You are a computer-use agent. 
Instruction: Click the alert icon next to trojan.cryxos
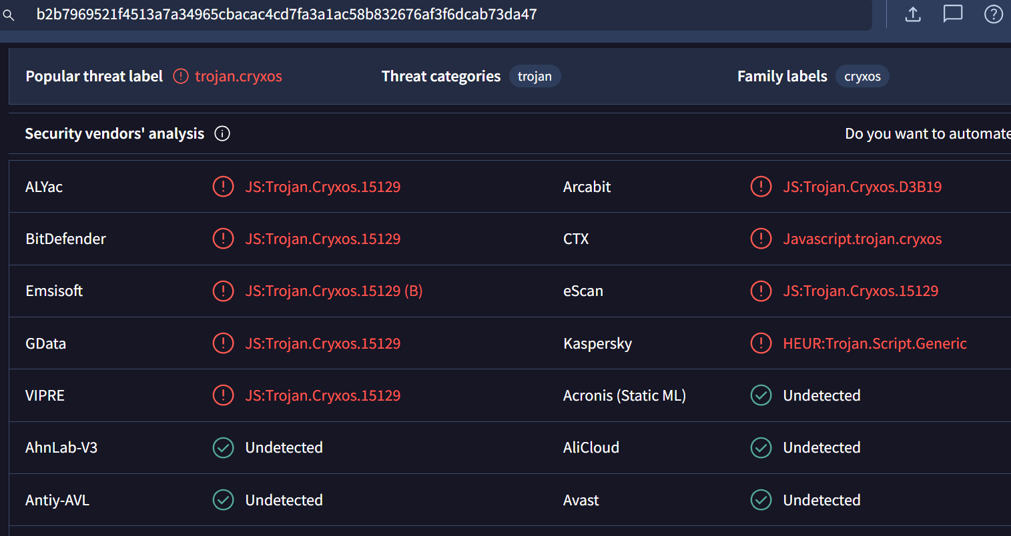(x=180, y=76)
